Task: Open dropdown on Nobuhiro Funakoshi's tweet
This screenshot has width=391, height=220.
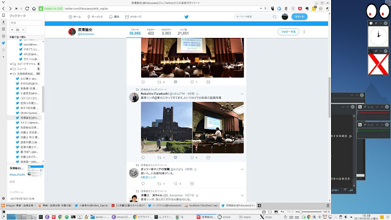Action: (x=242, y=94)
